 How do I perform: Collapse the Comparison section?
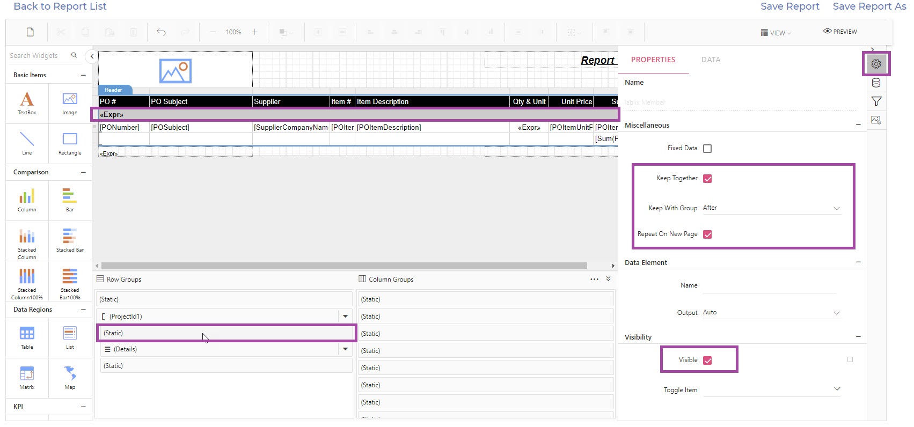[x=83, y=172]
